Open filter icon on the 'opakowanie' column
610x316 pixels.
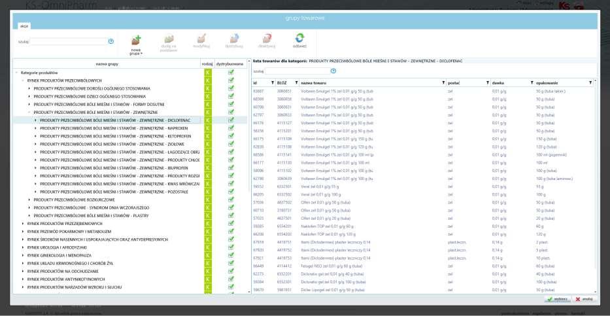[590, 83]
